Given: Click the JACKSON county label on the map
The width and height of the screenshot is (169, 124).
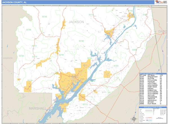Looking at the screenshot, I should pos(76,22).
